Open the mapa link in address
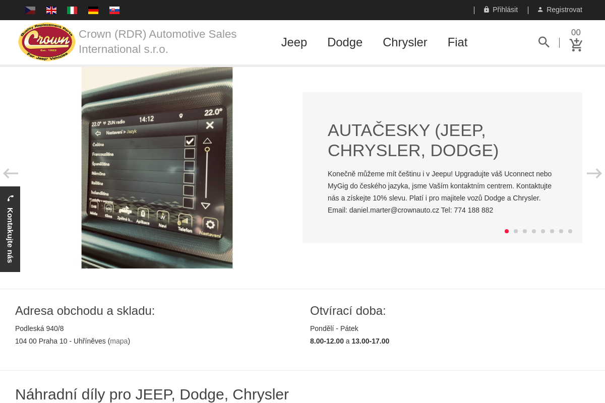This screenshot has width=605, height=403. tap(119, 341)
